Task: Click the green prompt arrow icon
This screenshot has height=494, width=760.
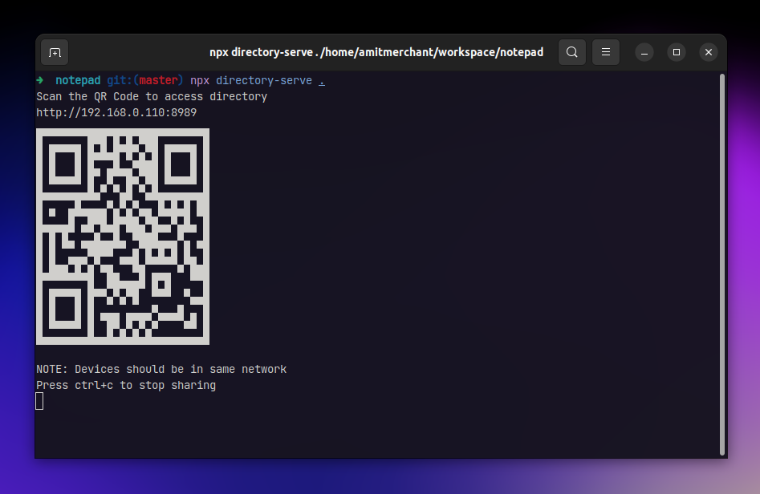Action: coord(39,80)
